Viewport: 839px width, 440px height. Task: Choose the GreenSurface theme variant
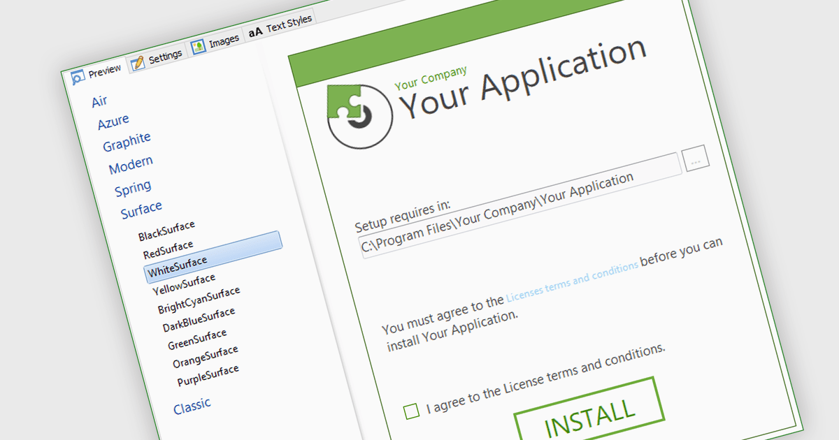pos(197,340)
